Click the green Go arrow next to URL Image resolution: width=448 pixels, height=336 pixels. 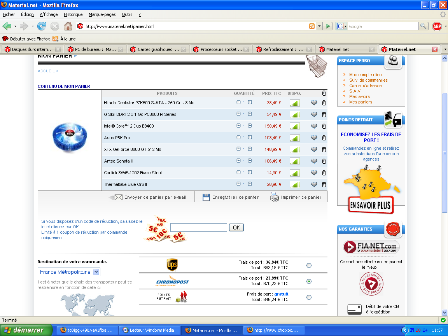pyautogui.click(x=328, y=26)
